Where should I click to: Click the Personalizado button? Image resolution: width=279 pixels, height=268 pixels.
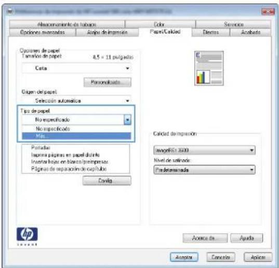point(108,82)
